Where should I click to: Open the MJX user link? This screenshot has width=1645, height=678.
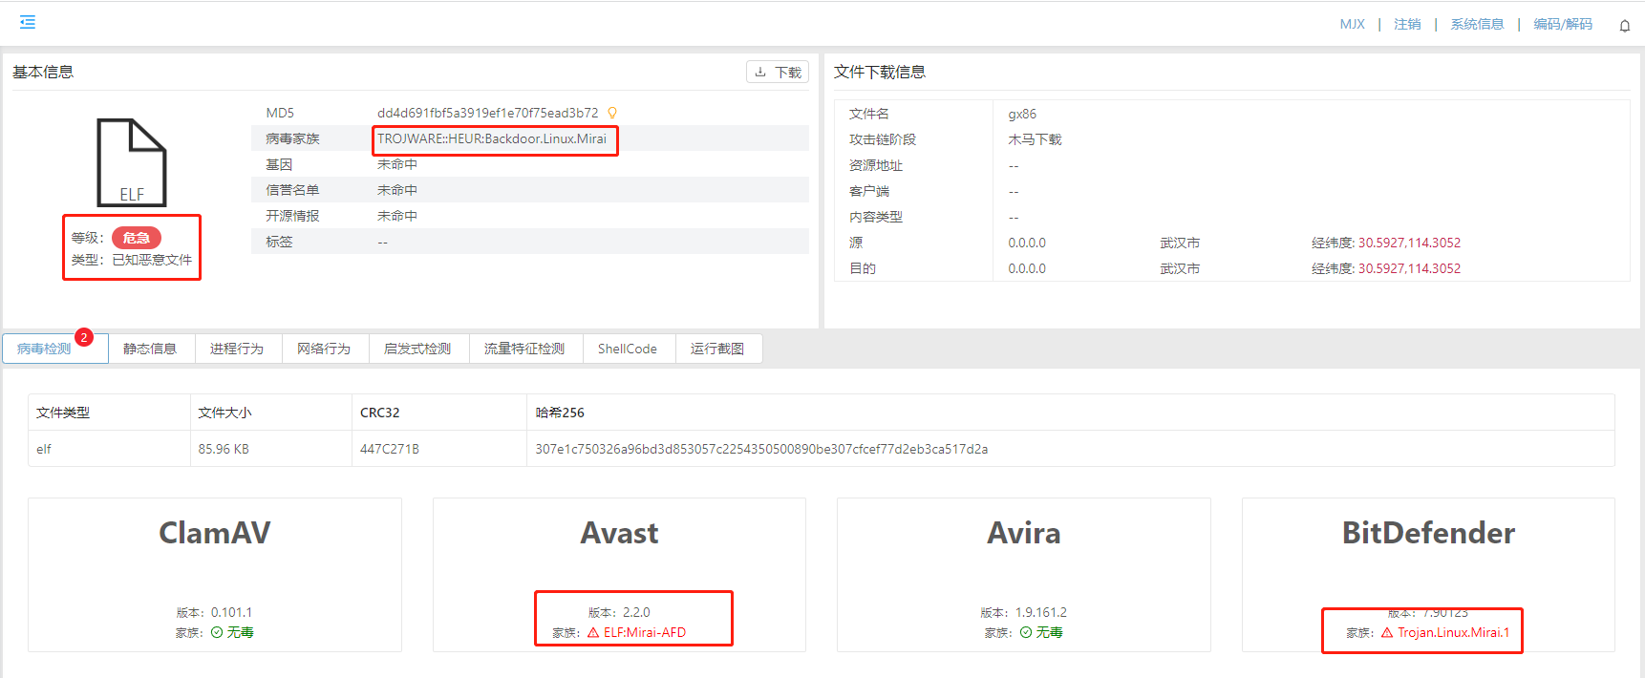click(1352, 24)
